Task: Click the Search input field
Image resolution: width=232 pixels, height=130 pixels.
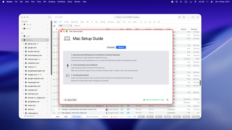Action: click(x=136, y=26)
